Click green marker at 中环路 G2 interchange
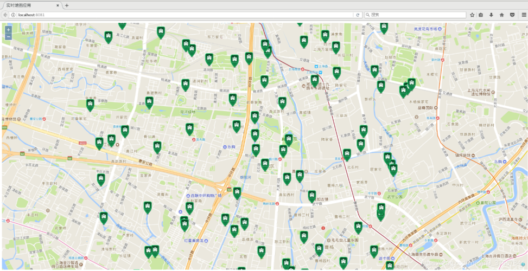 coord(237,193)
